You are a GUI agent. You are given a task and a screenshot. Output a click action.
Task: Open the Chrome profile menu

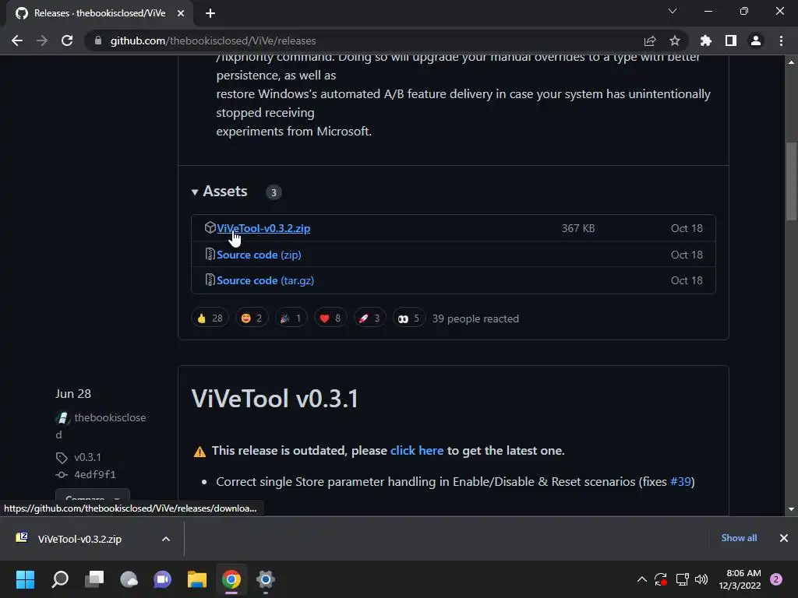[756, 40]
